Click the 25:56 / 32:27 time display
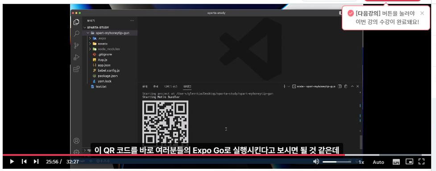 [x=62, y=162]
